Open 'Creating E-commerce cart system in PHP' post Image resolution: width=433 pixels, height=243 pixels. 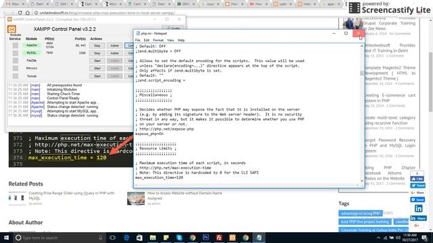coord(390,98)
